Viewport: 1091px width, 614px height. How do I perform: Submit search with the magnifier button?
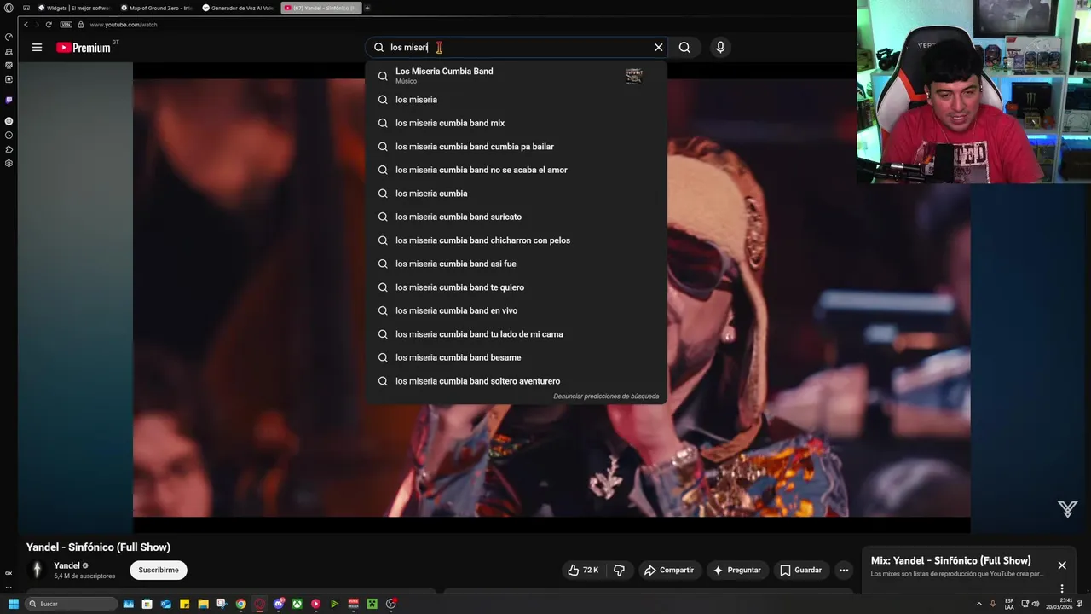point(684,48)
